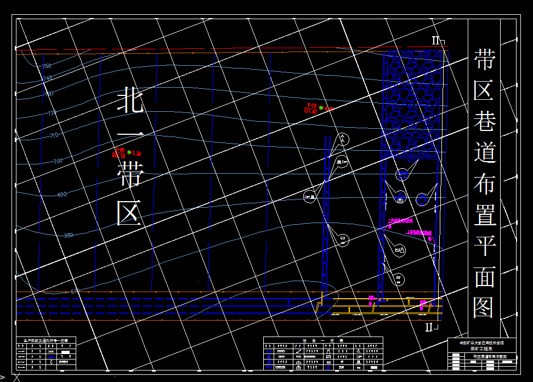Select the 710 contour elevation label
The height and width of the screenshot is (382, 533).
[x=54, y=135]
